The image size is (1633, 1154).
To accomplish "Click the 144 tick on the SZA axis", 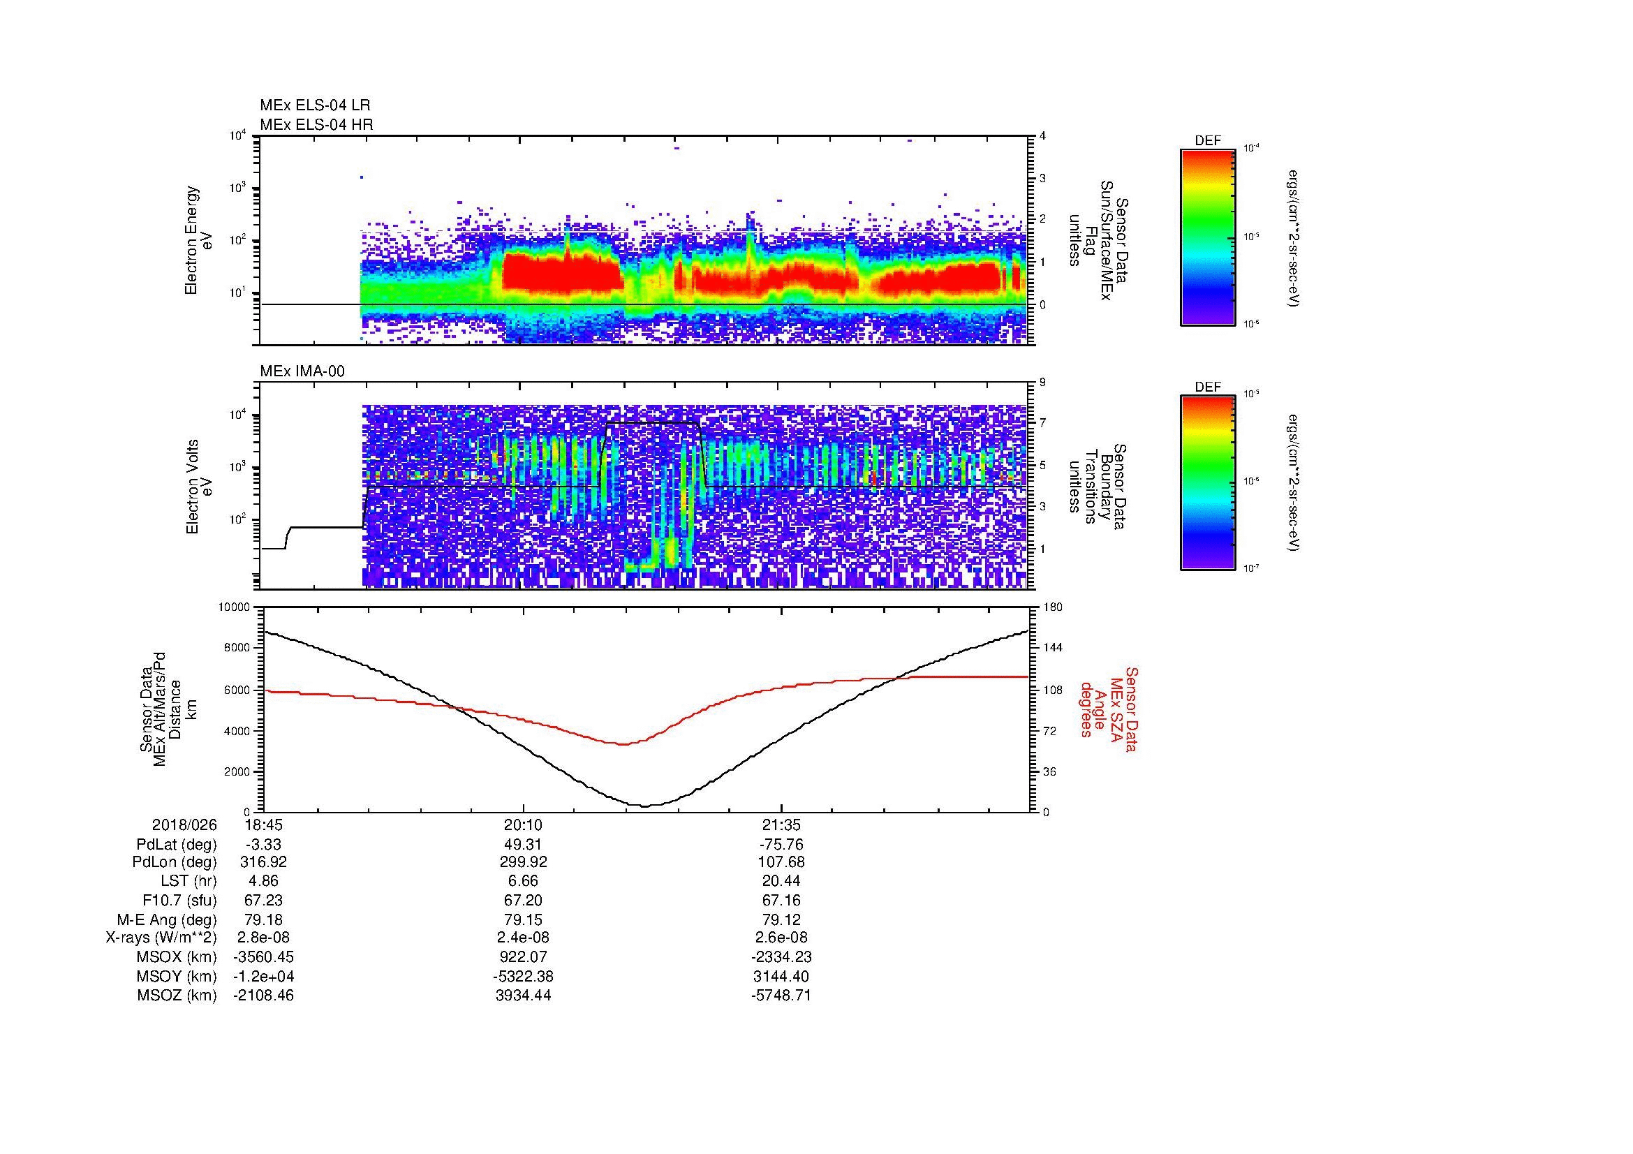I will click(x=1054, y=648).
